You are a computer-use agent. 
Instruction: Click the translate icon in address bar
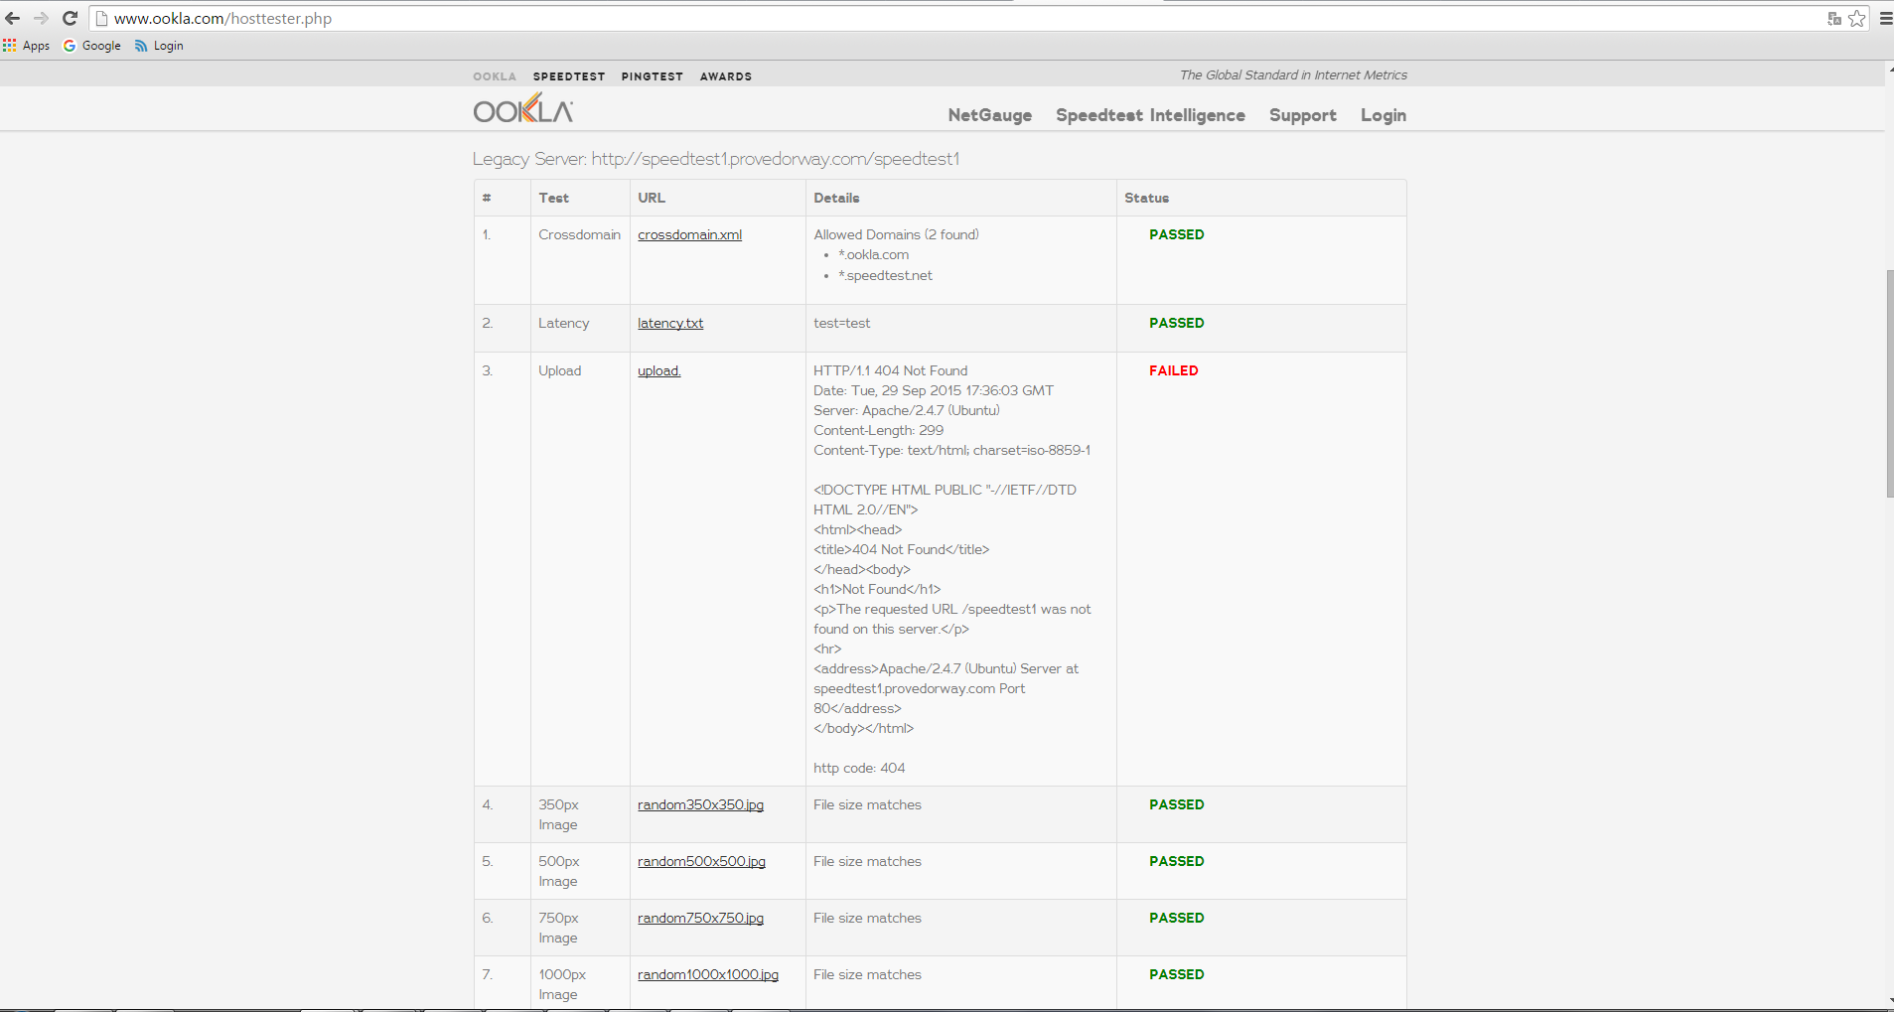click(x=1834, y=18)
